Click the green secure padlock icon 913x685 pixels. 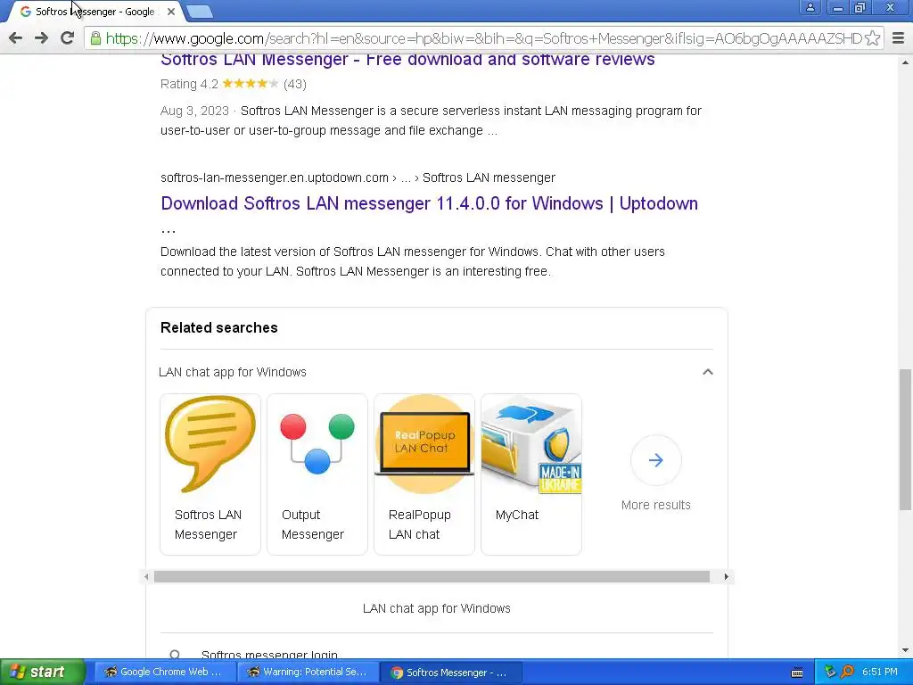[x=95, y=38]
